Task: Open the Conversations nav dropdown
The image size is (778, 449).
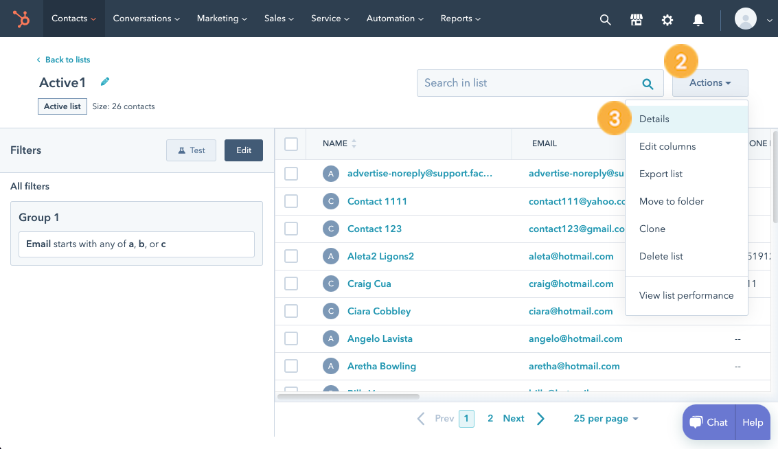Action: (146, 19)
